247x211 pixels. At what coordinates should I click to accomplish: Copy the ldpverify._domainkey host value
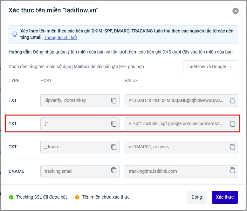tap(114, 101)
